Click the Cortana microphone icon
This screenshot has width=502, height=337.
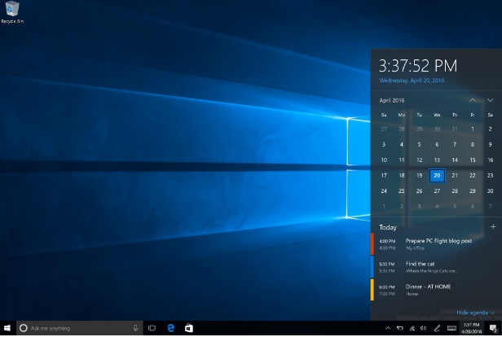(134, 327)
